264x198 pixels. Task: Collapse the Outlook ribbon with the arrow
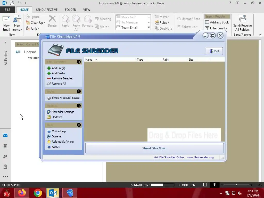pos(260,35)
